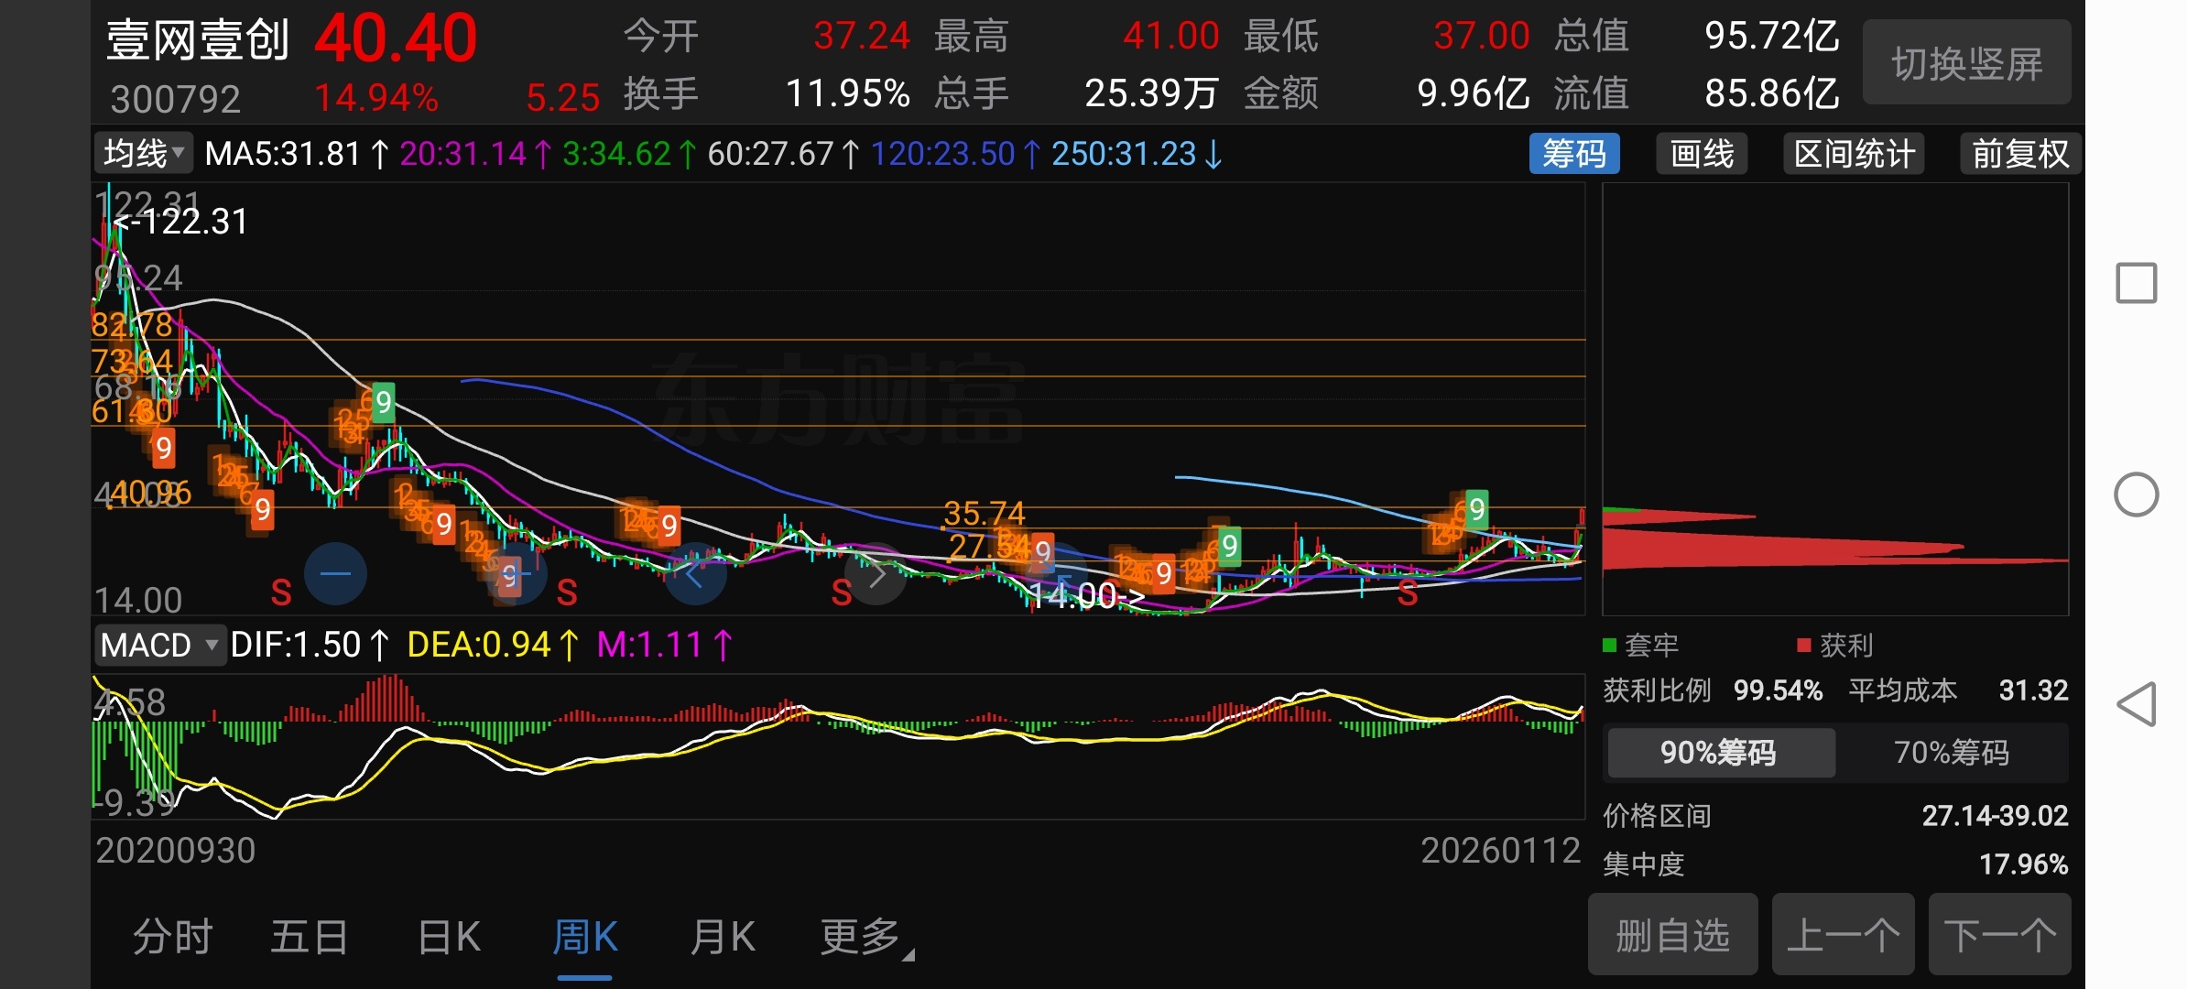Screen dimensions: 2187x989
Task: Click the 删自选 button
Action: point(1672,935)
